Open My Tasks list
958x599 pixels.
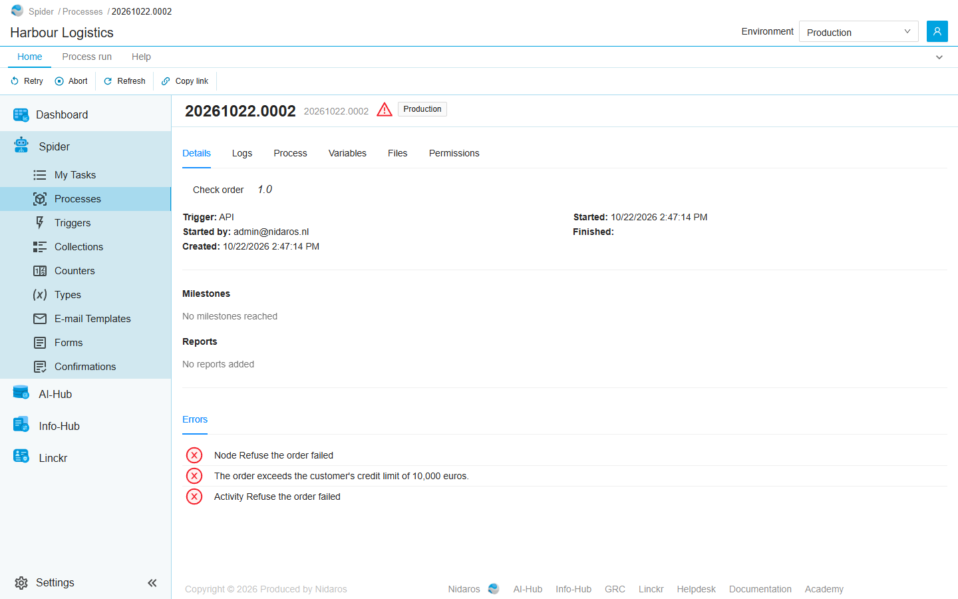click(85, 175)
